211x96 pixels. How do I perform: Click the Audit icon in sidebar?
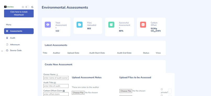[7, 38]
